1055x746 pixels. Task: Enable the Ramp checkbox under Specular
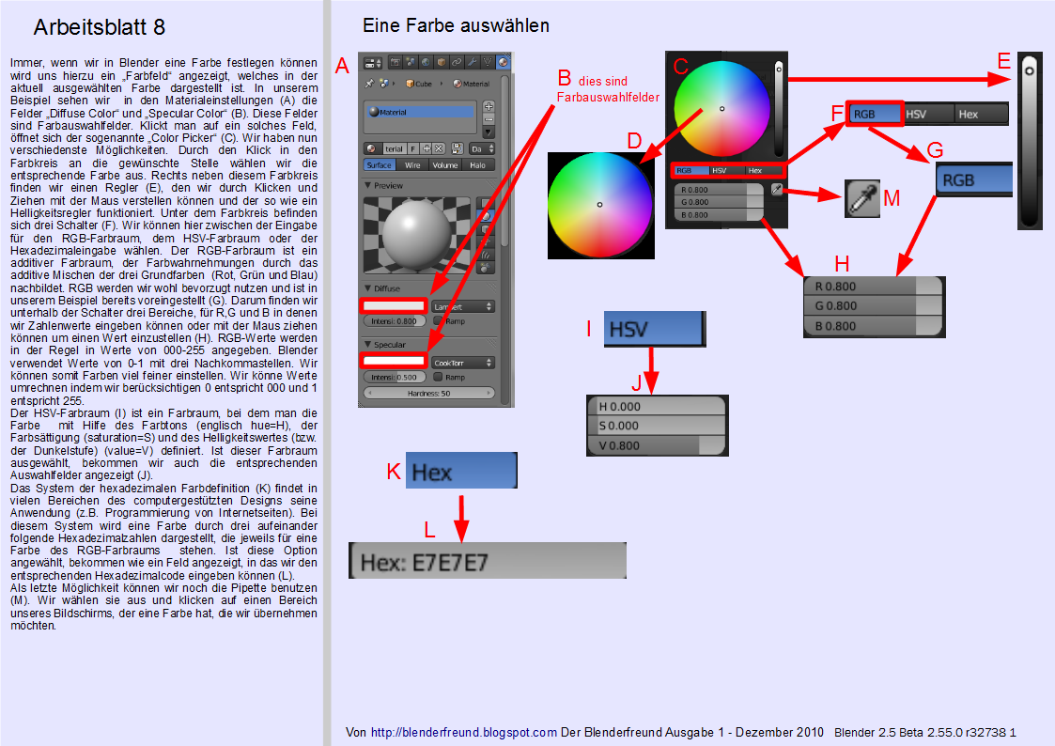tap(438, 377)
